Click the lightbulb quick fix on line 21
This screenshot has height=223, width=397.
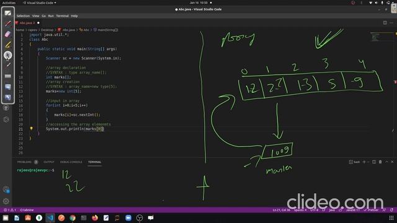pos(32,129)
